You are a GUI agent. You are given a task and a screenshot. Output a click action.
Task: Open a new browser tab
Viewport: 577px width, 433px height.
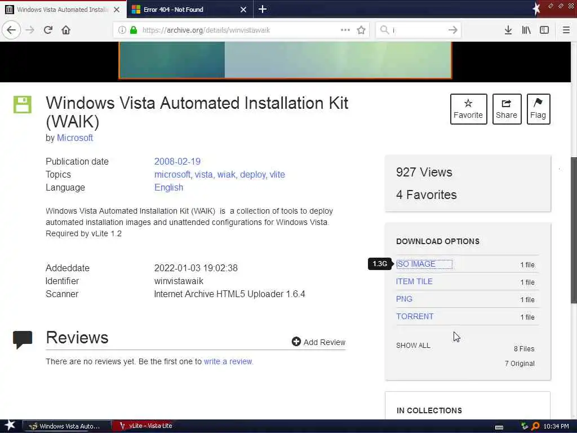pos(263,9)
